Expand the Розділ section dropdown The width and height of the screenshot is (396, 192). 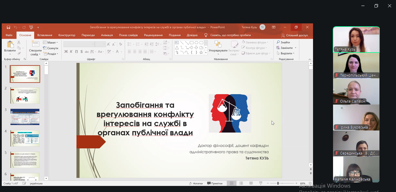pos(51,54)
